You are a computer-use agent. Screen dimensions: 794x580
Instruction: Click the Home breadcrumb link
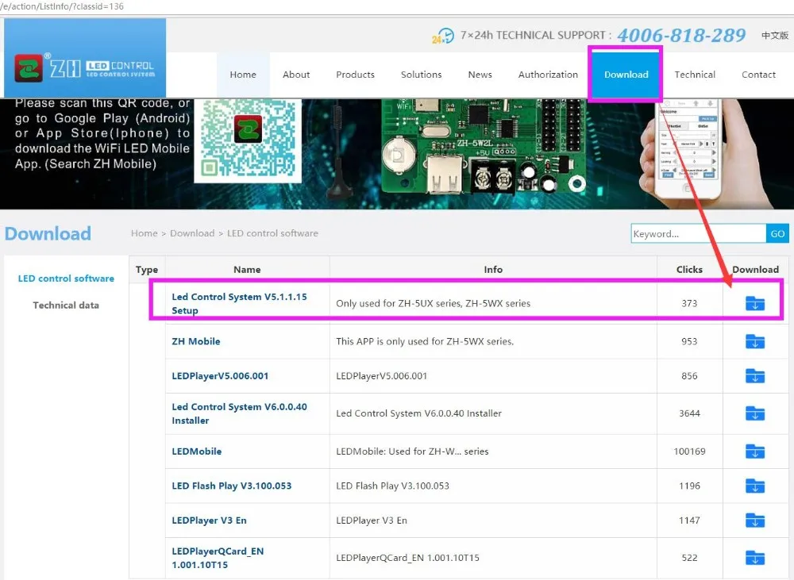coord(144,233)
